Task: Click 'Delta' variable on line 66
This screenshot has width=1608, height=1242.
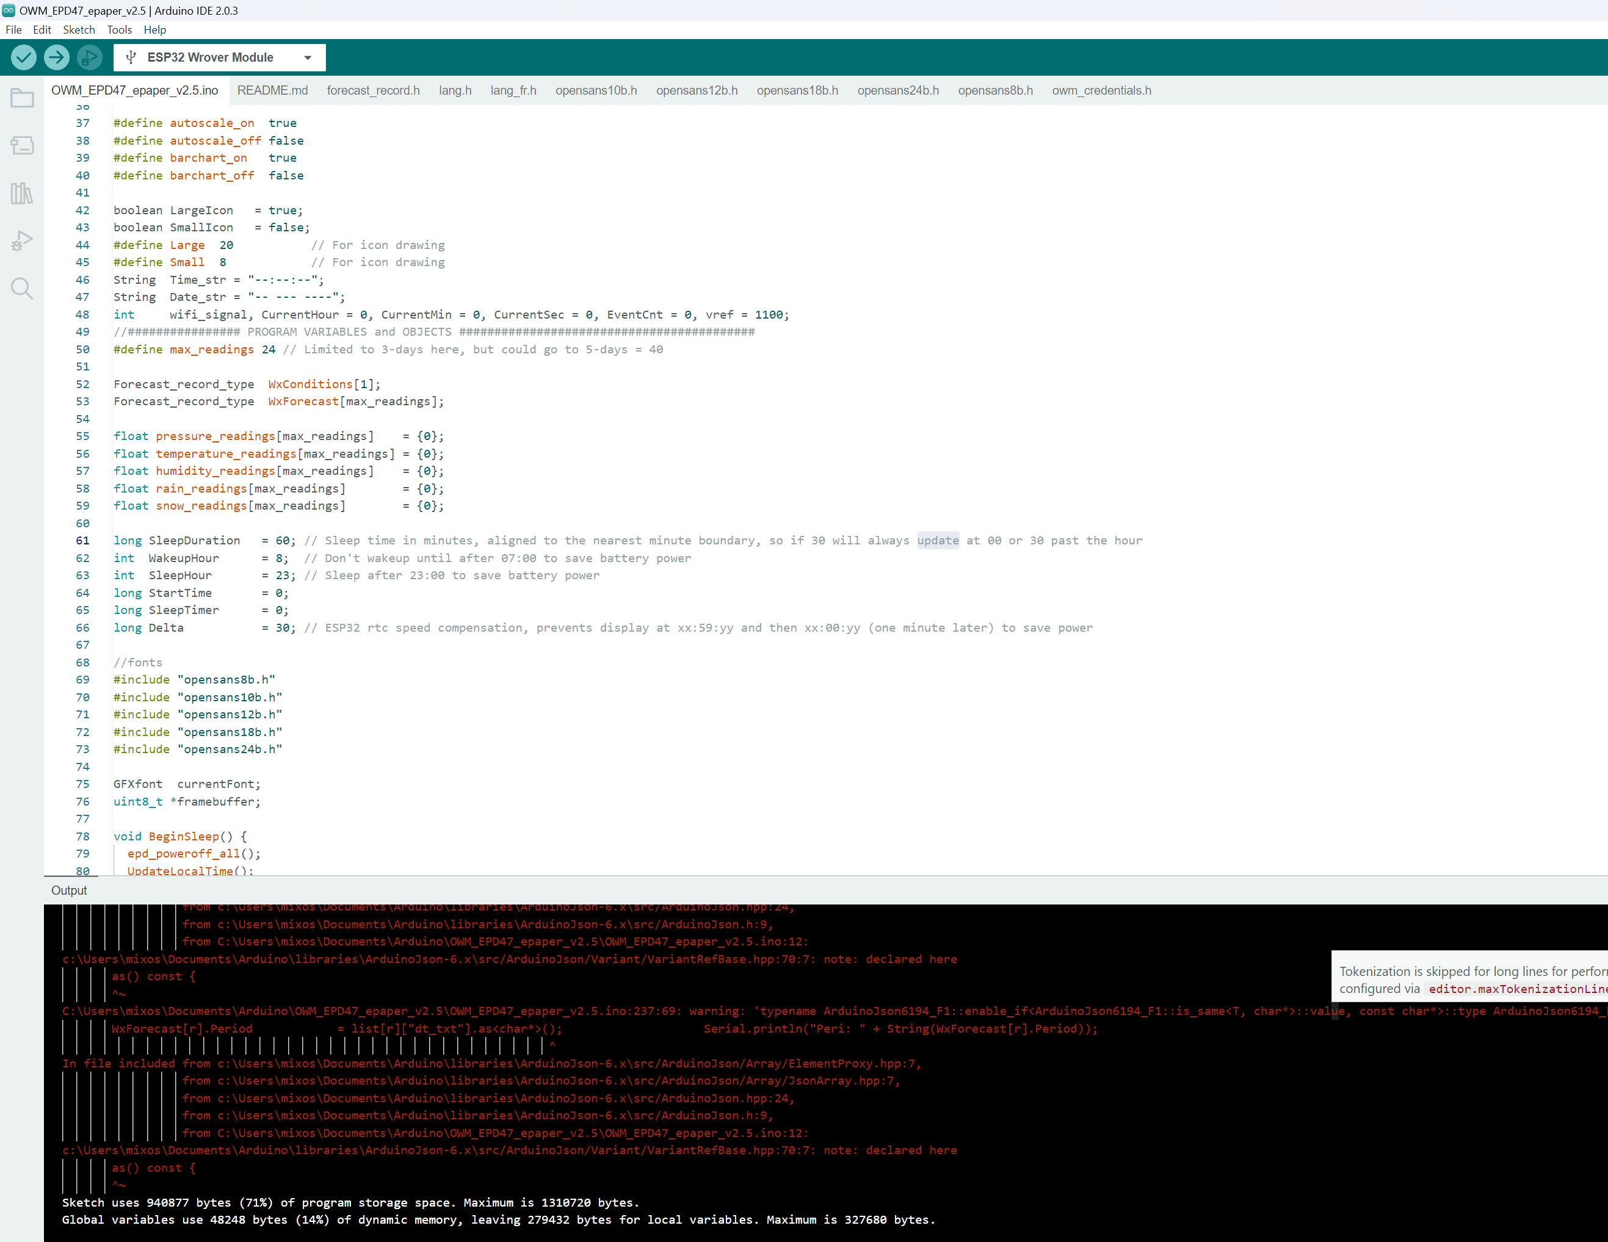Action: point(167,627)
